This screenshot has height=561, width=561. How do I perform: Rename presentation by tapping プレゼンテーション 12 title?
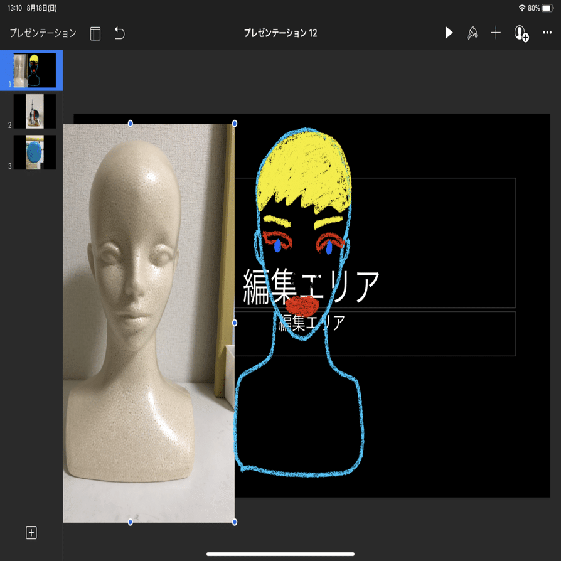pos(280,33)
